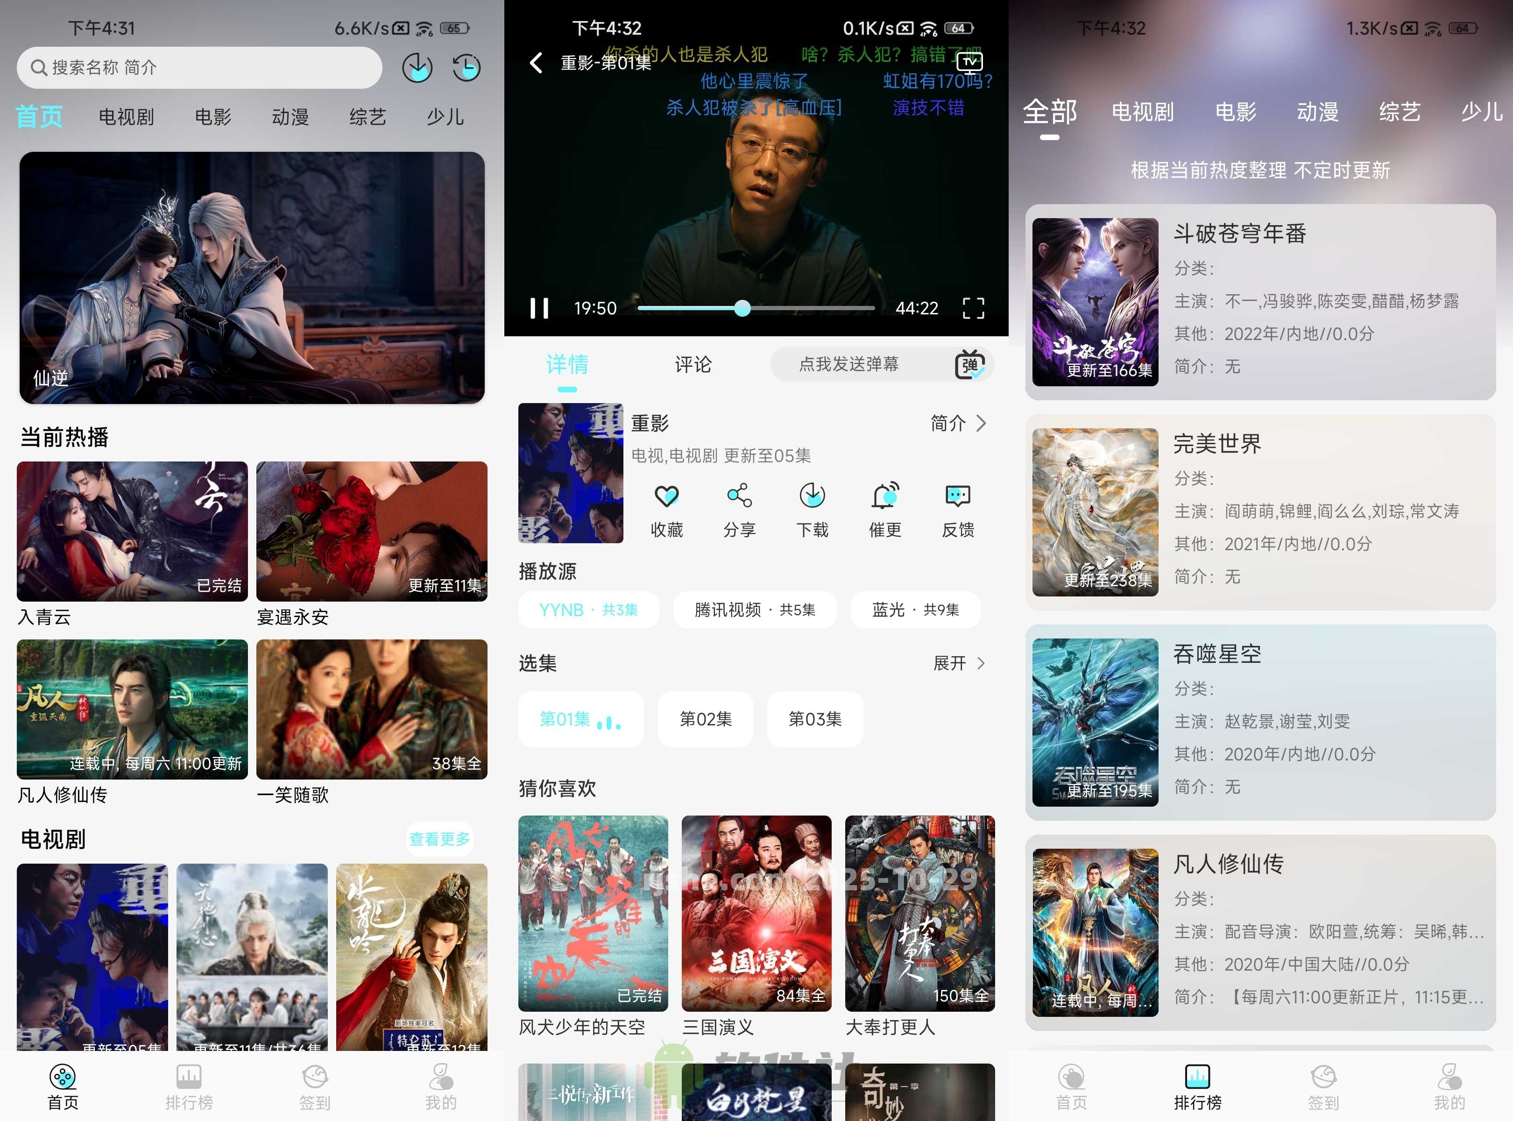Open downloads icon beside search bar
Viewport: 1513px width, 1121px height.
[417, 68]
